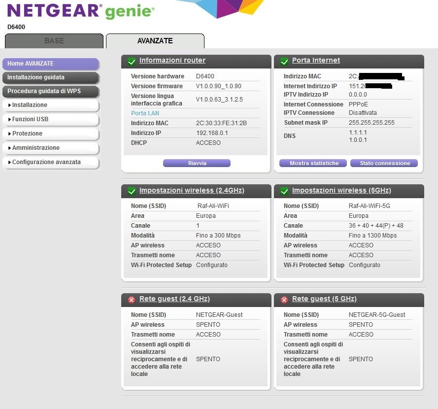
Task: Open the Porta Internet link
Action: click(x=316, y=60)
